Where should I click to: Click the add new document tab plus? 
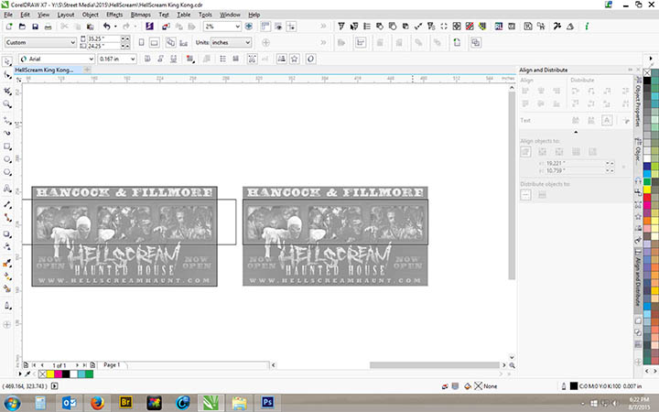(x=87, y=70)
